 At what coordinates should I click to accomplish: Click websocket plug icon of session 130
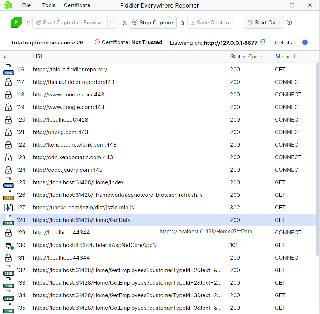tap(9, 245)
